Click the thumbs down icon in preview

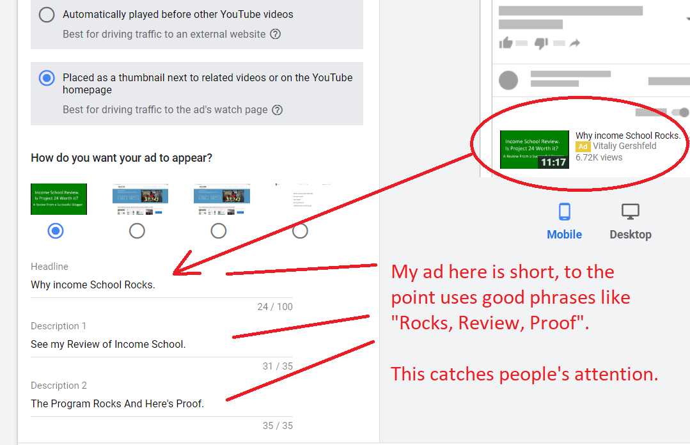pyautogui.click(x=541, y=43)
